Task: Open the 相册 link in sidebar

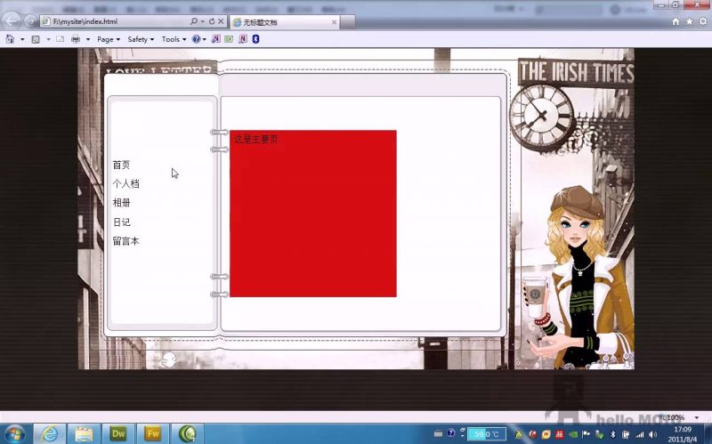Action: (122, 203)
